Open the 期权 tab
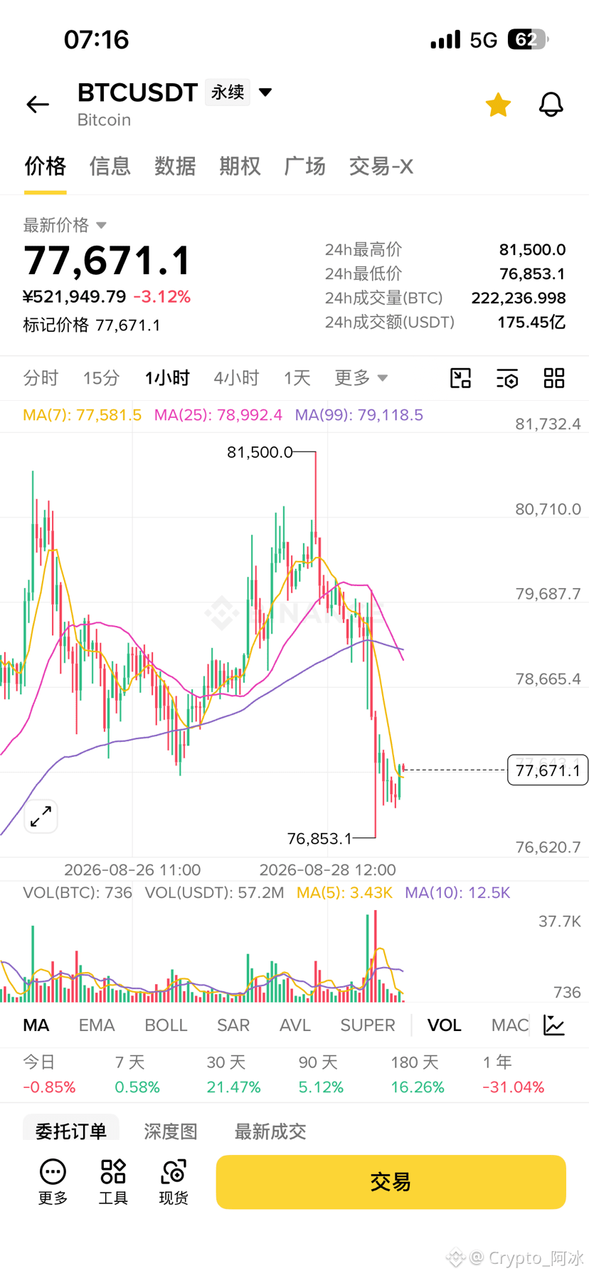 point(240,166)
